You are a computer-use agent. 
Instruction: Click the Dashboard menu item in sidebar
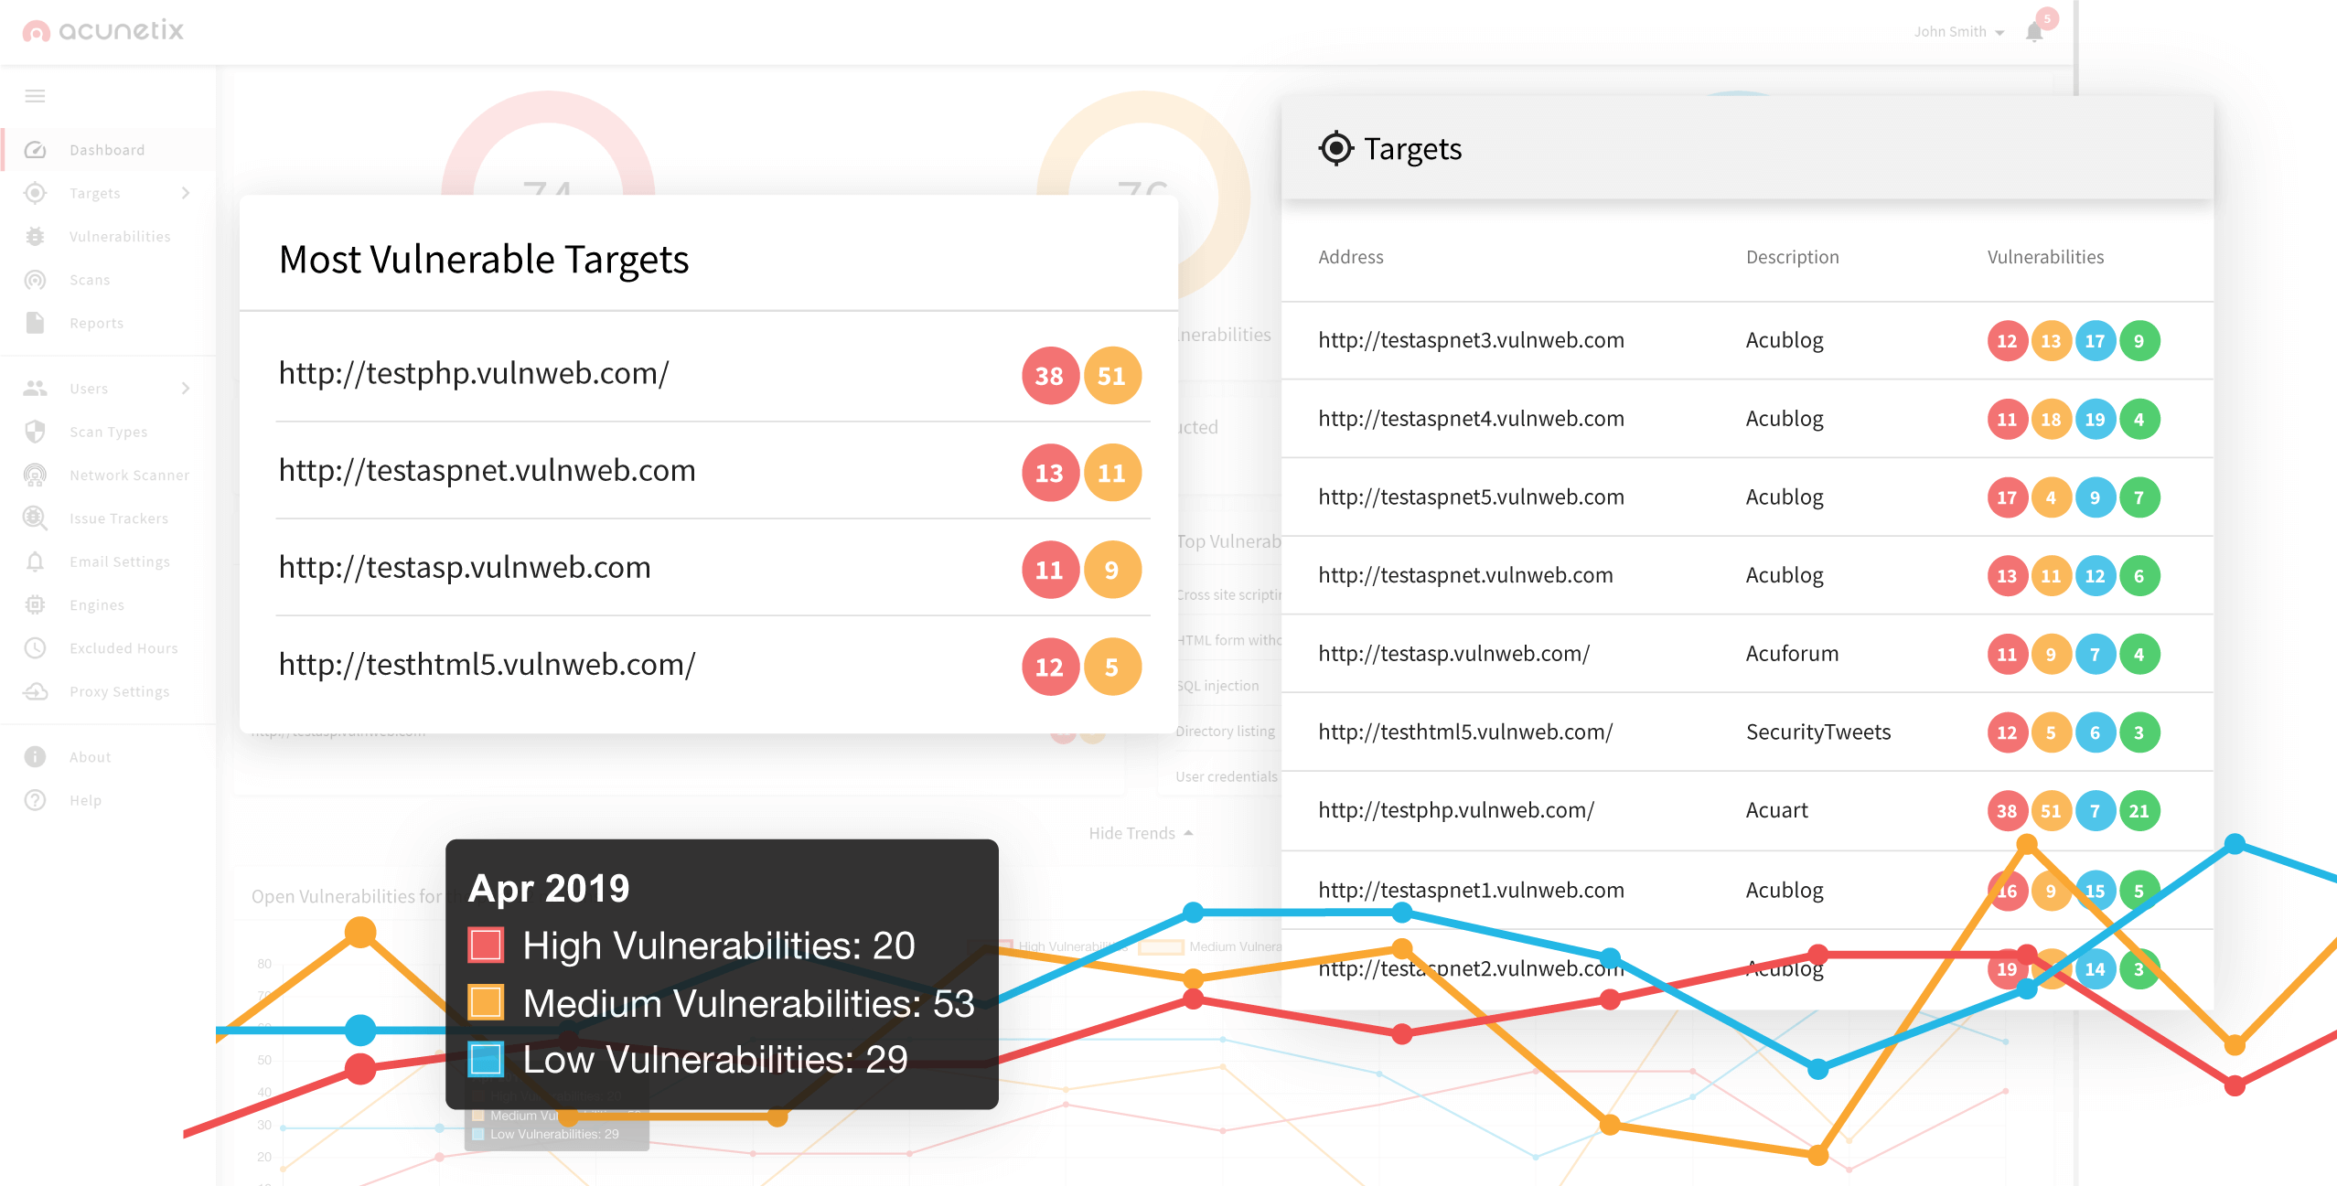pyautogui.click(x=106, y=150)
